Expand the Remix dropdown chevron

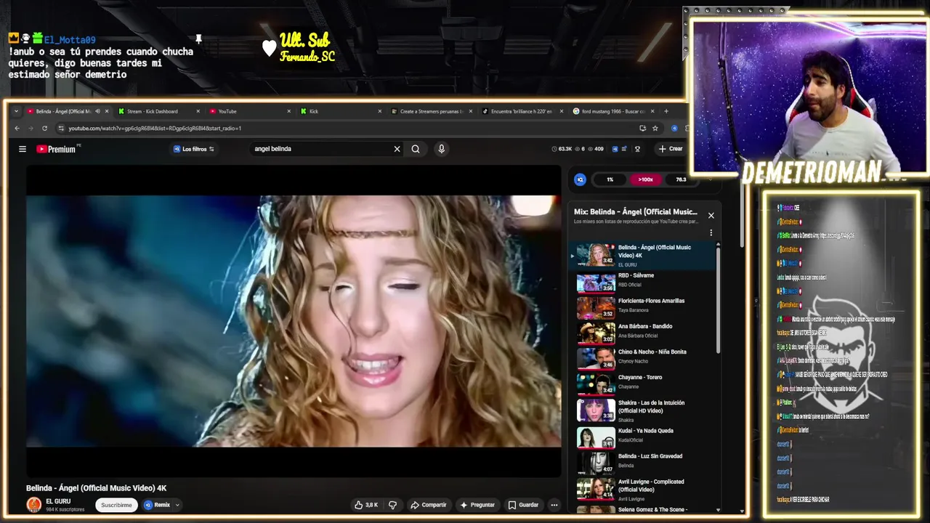177,505
